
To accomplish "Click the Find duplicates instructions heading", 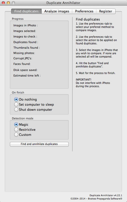I will (x=88, y=19).
